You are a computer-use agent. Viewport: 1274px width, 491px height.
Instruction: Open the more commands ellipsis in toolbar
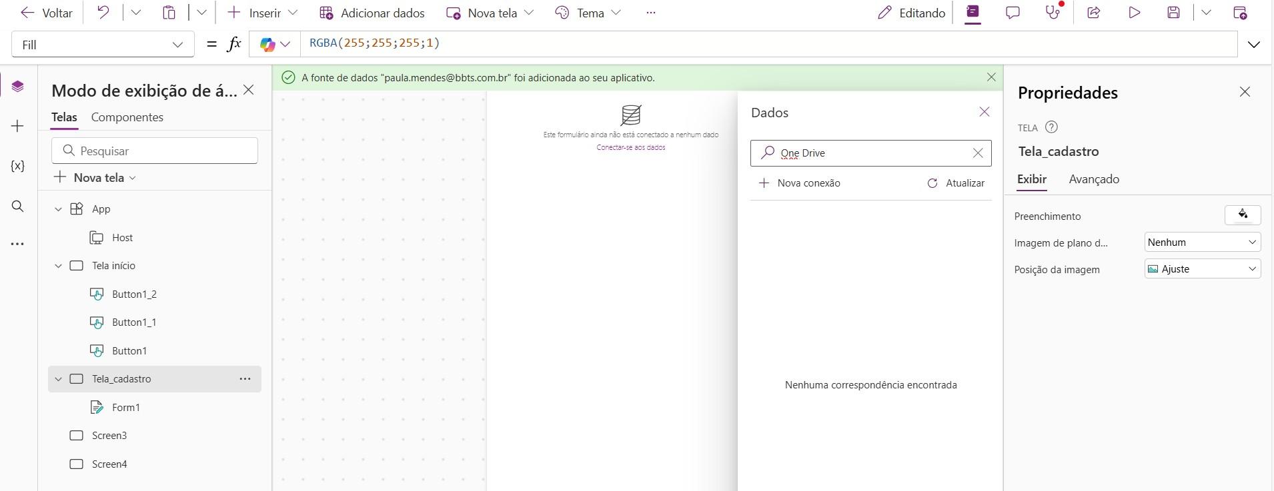coord(651,13)
